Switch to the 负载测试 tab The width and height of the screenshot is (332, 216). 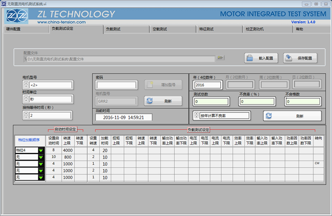113,29
